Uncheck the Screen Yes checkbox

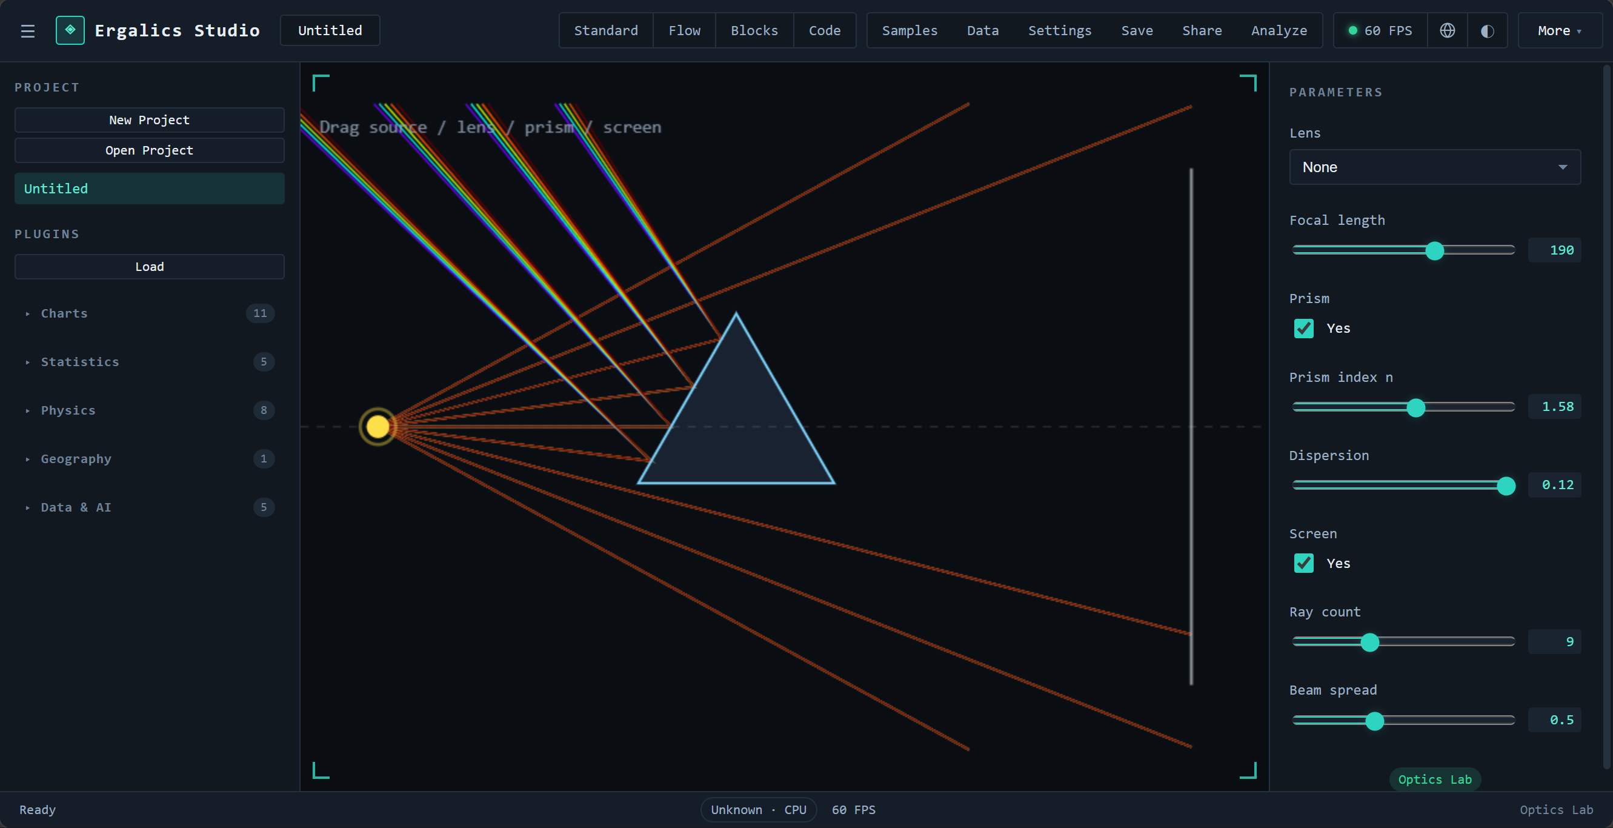click(x=1304, y=563)
